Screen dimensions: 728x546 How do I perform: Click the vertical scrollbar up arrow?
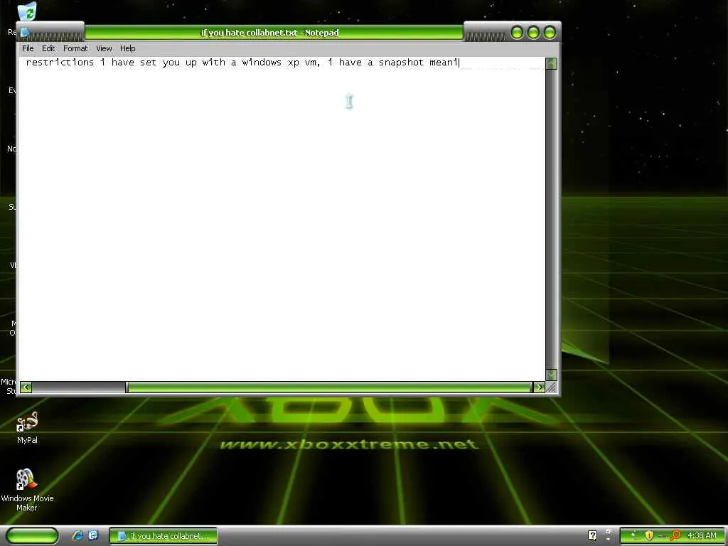(x=551, y=63)
